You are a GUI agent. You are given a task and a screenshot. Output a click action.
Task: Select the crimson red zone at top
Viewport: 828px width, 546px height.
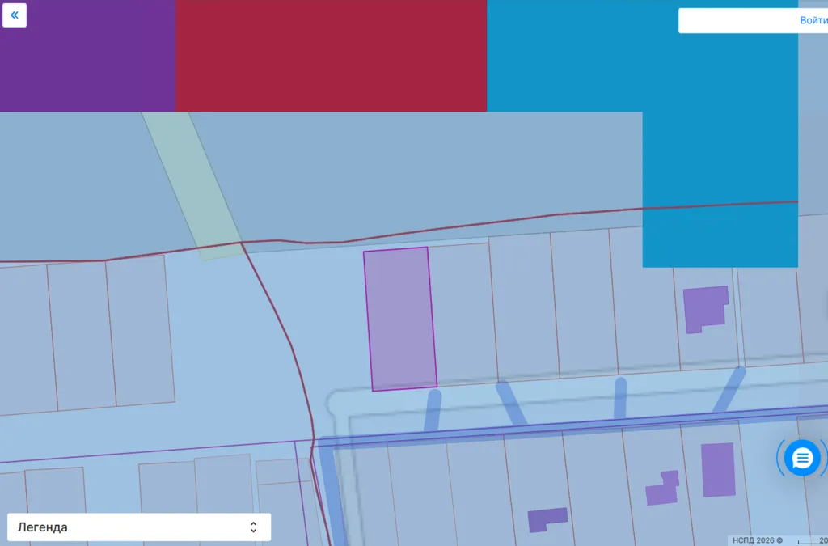pos(331,55)
